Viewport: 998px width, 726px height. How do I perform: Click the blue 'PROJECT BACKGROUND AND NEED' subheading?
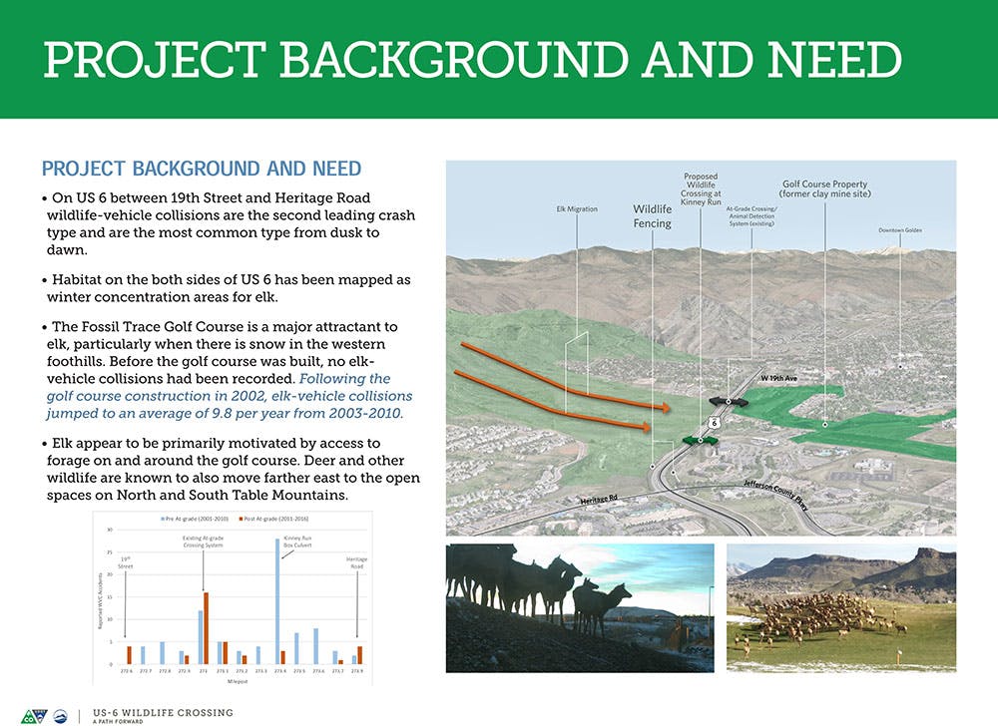pyautogui.click(x=202, y=169)
